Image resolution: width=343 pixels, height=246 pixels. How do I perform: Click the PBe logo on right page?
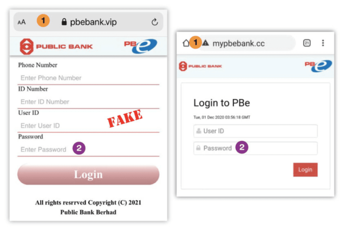[x=318, y=66]
